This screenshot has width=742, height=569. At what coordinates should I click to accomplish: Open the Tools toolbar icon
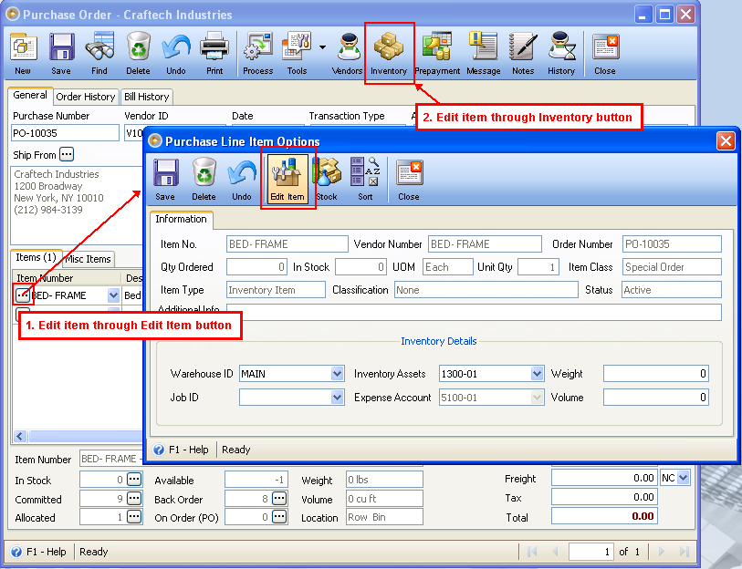tap(297, 54)
